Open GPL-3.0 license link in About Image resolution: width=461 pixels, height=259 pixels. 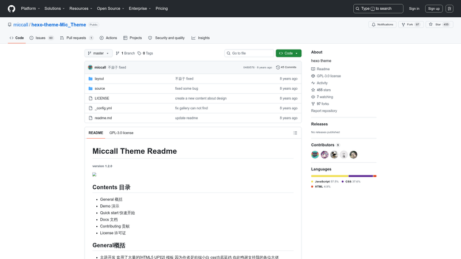(x=326, y=76)
